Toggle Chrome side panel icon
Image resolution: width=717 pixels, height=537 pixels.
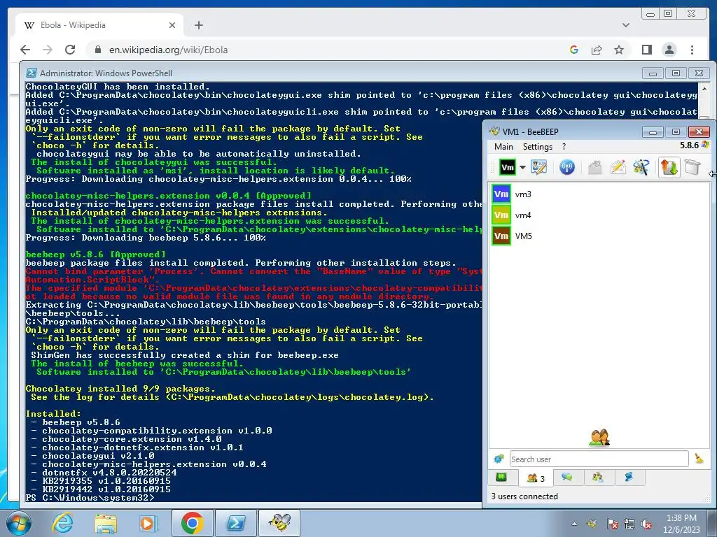646,50
